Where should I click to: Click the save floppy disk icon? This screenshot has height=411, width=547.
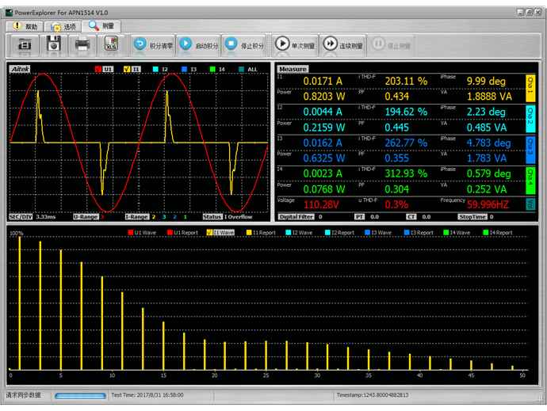click(x=54, y=45)
